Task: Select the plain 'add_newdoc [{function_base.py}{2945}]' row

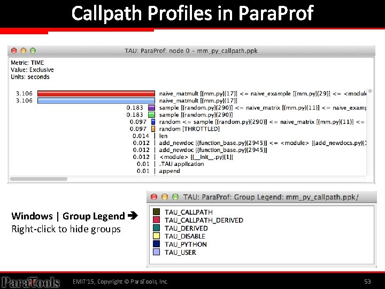Action: tap(213, 150)
